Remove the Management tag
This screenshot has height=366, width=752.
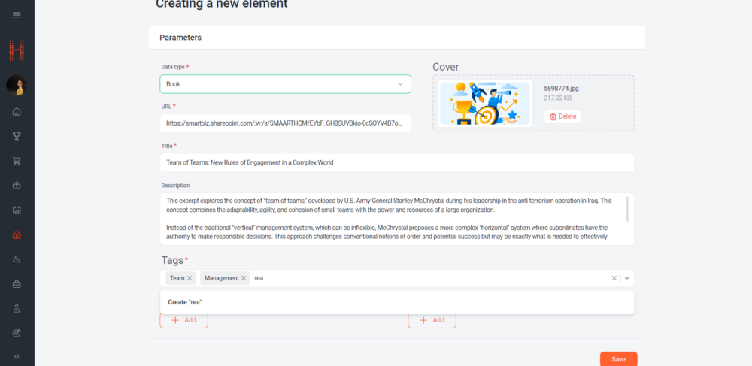click(244, 278)
